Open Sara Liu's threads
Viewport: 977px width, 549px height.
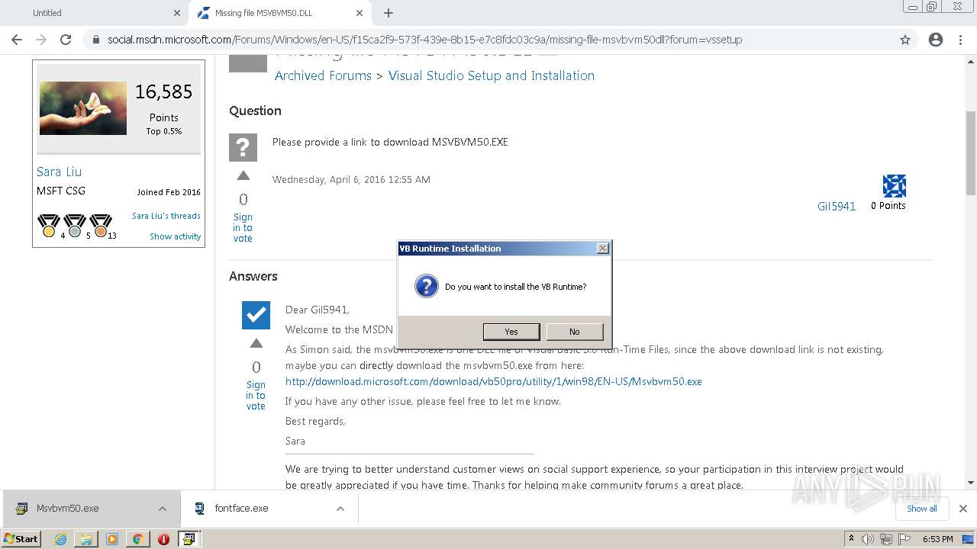pos(166,216)
